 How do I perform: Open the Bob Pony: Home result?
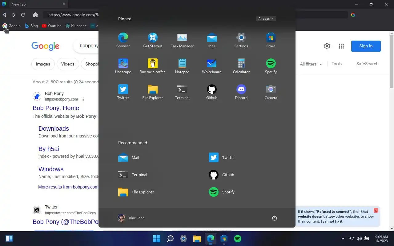(x=56, y=108)
